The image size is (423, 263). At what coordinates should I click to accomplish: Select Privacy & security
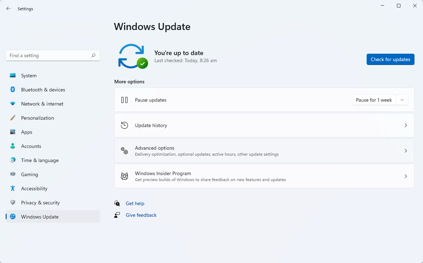53,203
